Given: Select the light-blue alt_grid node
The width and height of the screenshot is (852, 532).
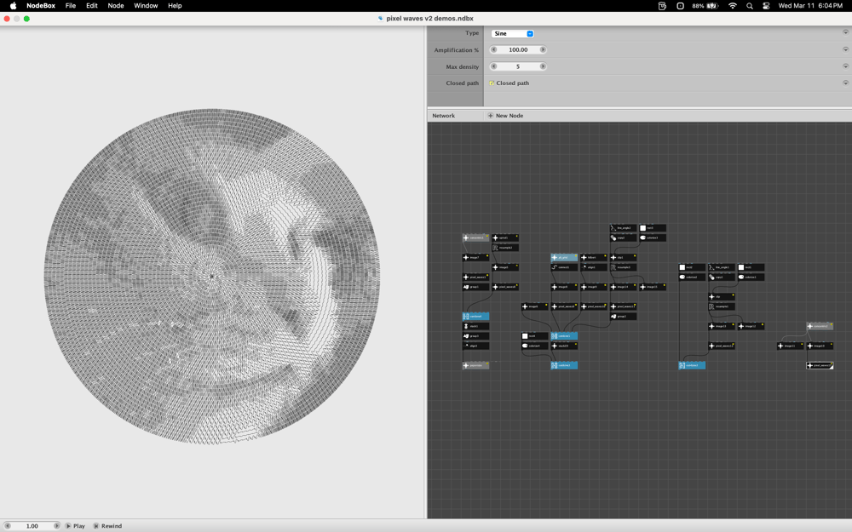Looking at the screenshot, I should 564,257.
